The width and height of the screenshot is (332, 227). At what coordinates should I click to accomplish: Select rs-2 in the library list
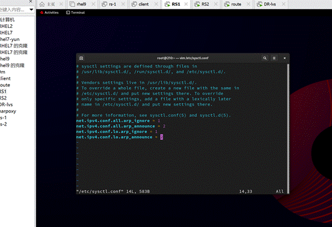3,124
